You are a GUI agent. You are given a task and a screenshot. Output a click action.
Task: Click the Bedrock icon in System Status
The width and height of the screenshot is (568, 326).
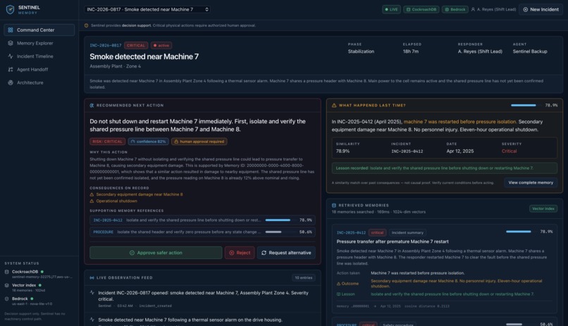coord(6,299)
